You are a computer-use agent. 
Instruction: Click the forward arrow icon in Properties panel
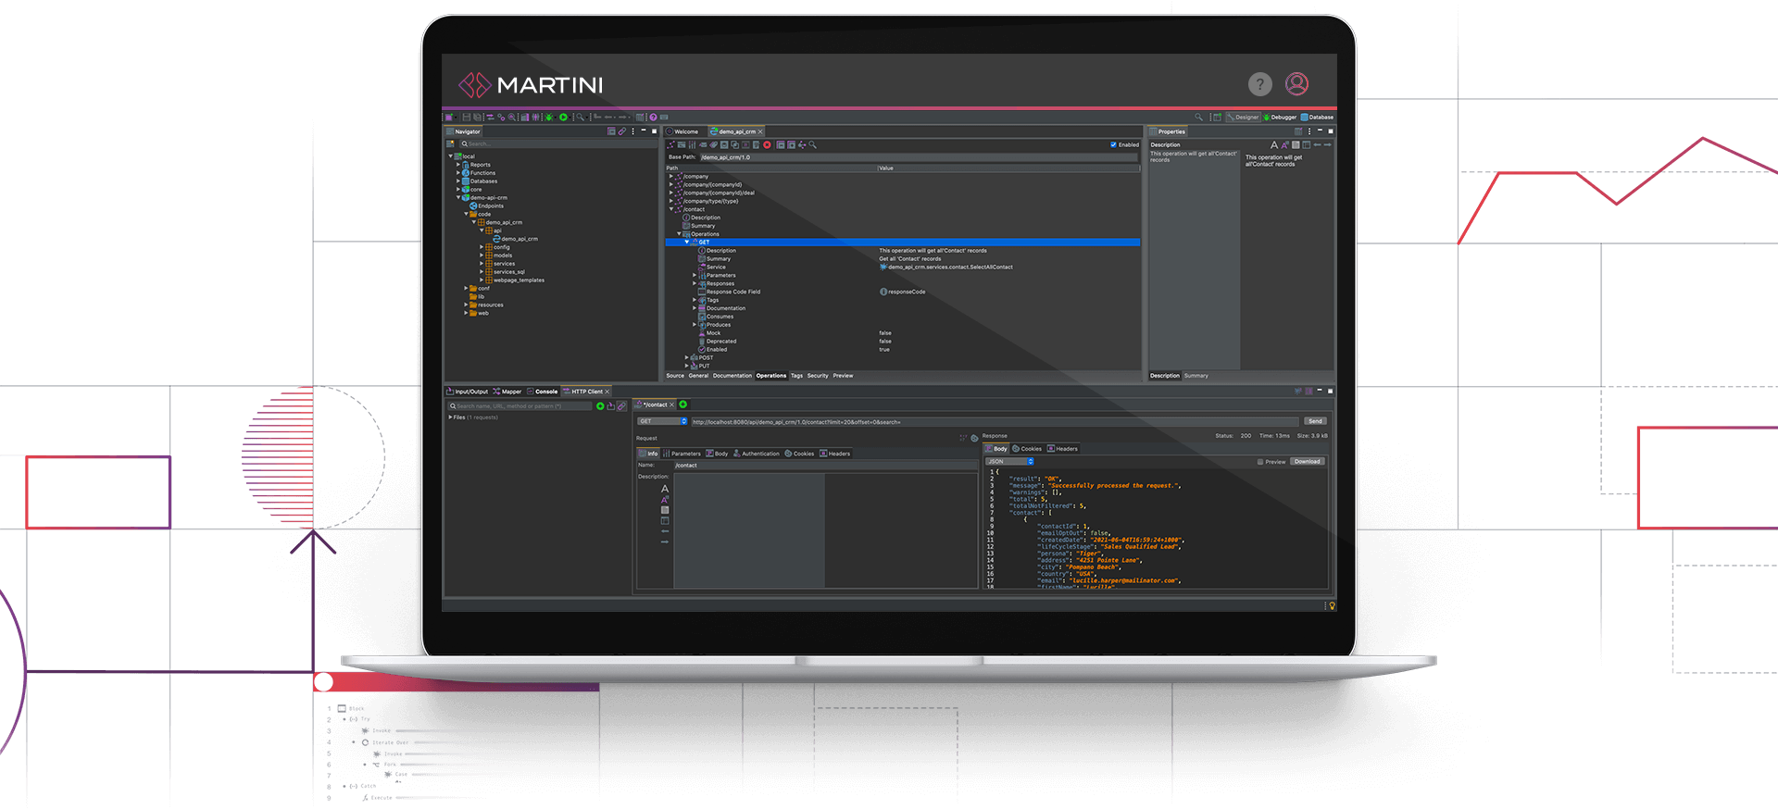[x=1327, y=144]
